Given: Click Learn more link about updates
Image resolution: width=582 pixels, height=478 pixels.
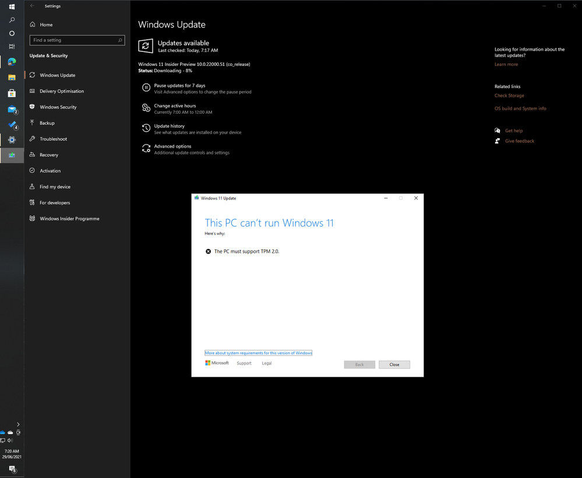Looking at the screenshot, I should click(x=506, y=64).
